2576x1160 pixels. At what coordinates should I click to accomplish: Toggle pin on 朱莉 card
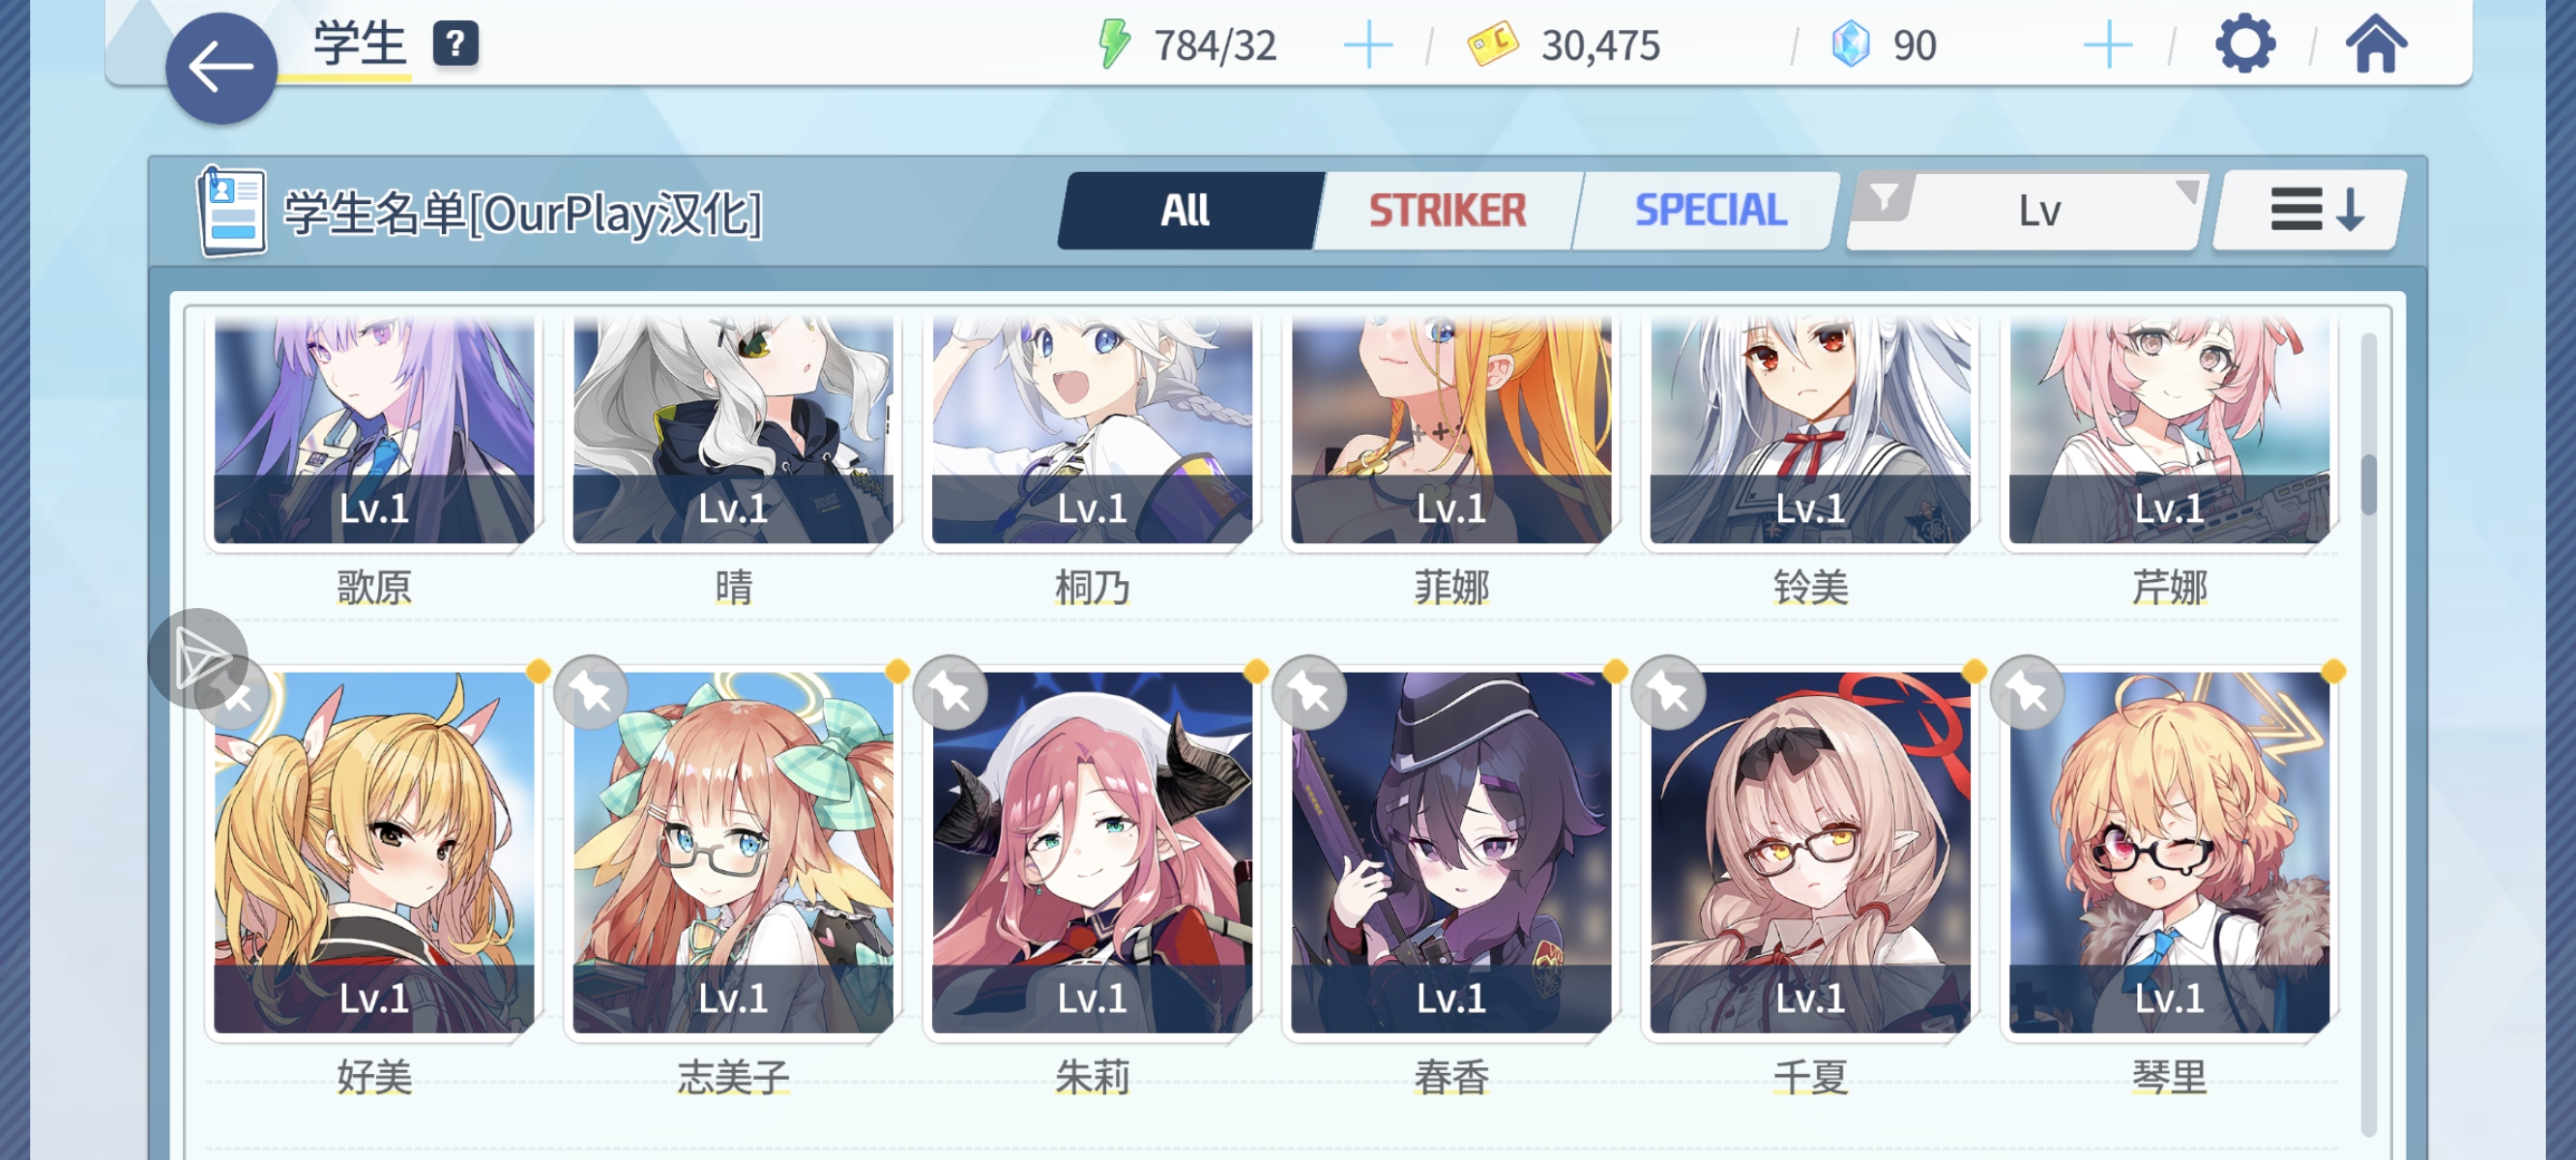[950, 692]
